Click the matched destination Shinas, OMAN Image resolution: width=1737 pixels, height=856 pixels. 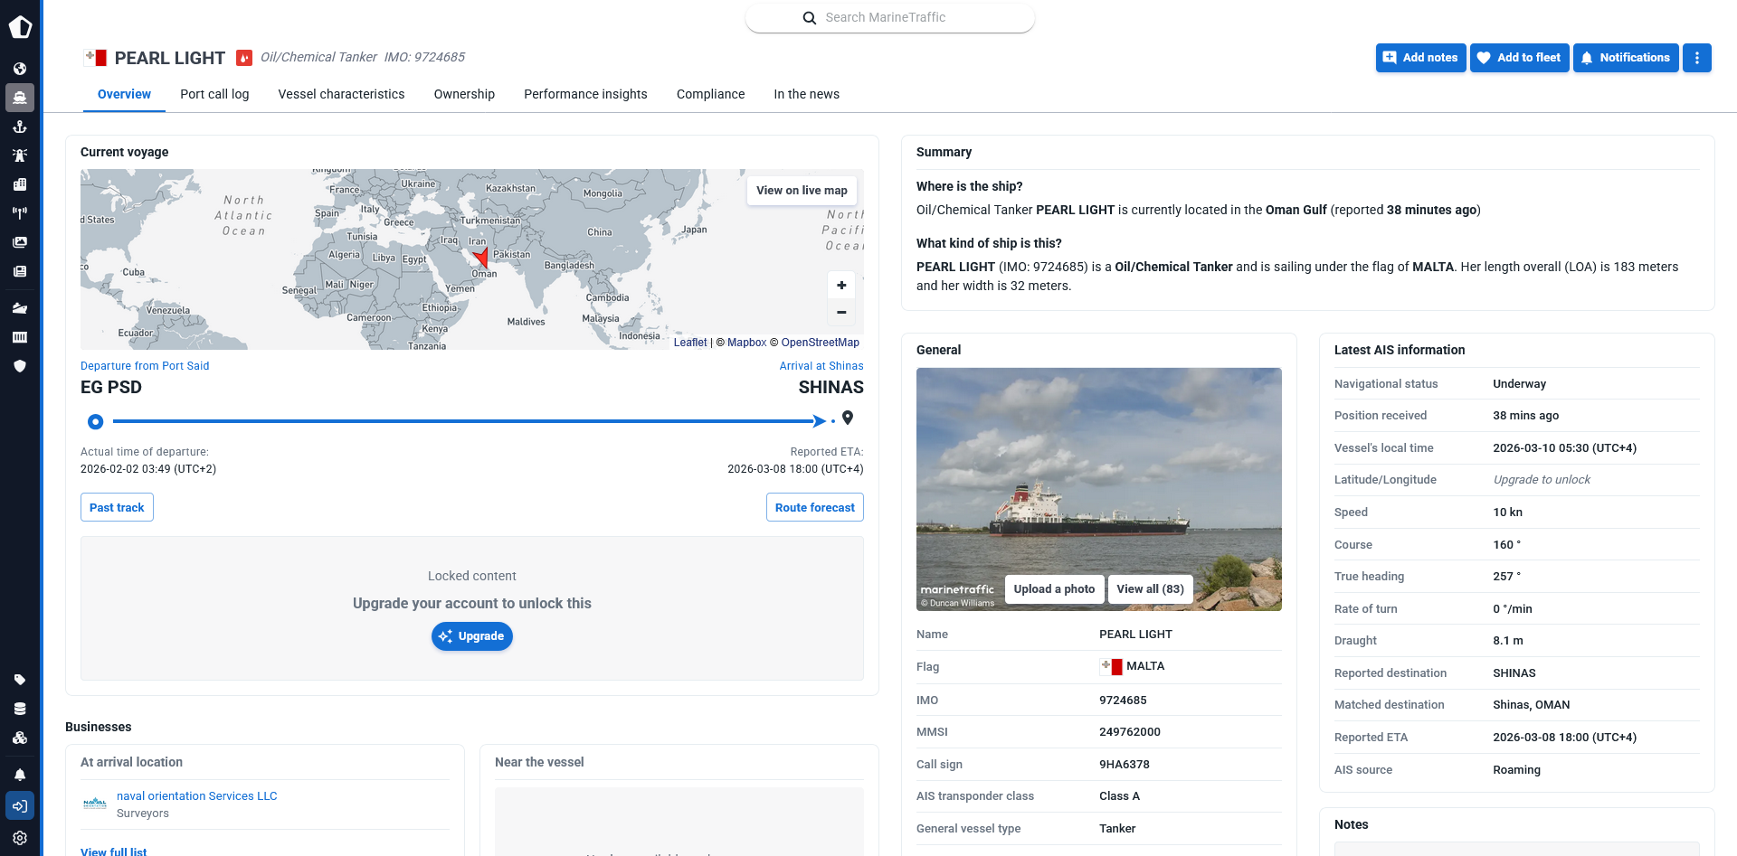pos(1531,705)
